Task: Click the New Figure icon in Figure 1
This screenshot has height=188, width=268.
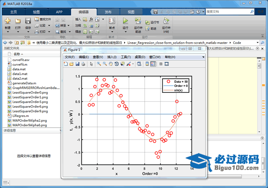Action: tap(66, 64)
